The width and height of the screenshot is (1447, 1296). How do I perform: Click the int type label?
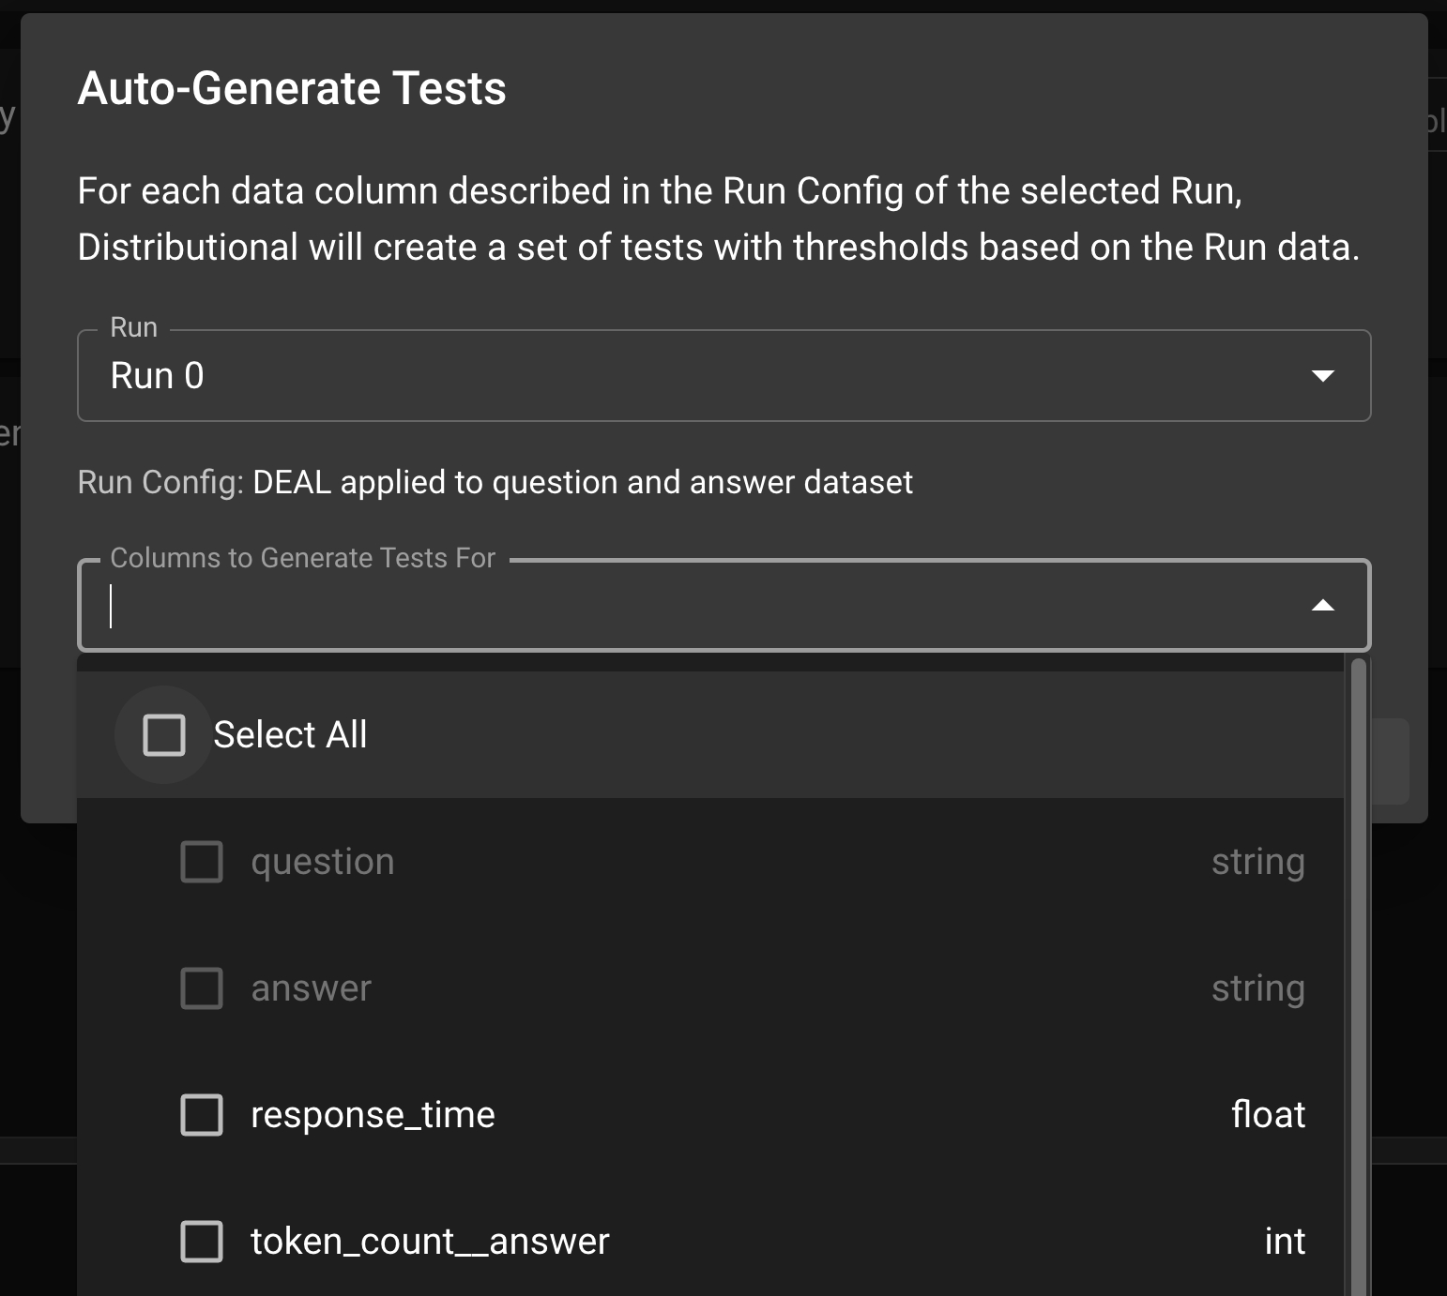(1285, 1242)
